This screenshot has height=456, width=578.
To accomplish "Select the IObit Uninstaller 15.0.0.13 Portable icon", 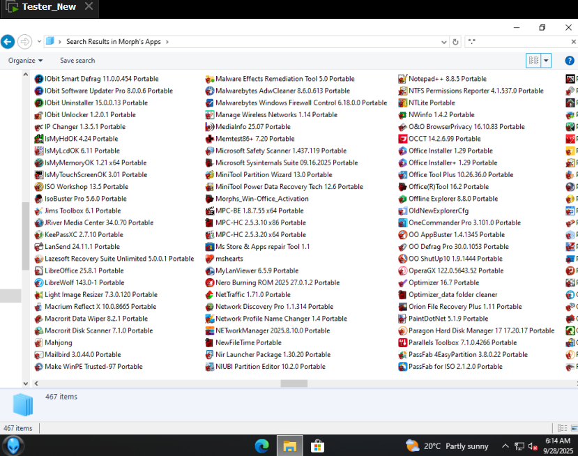I will click(39, 103).
